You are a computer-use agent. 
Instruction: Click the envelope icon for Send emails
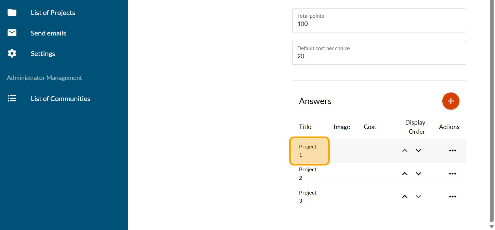coord(12,33)
